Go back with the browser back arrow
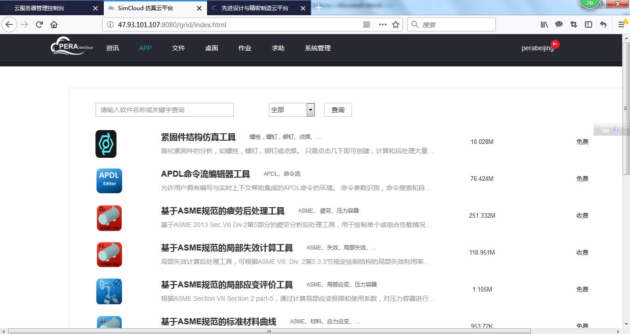The height and width of the screenshot is (334, 630). (9, 24)
